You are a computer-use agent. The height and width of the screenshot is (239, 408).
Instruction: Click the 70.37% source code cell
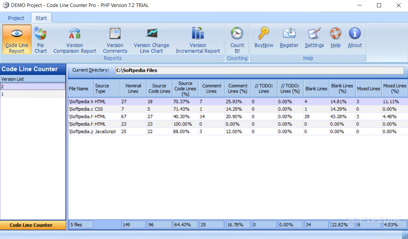click(186, 102)
